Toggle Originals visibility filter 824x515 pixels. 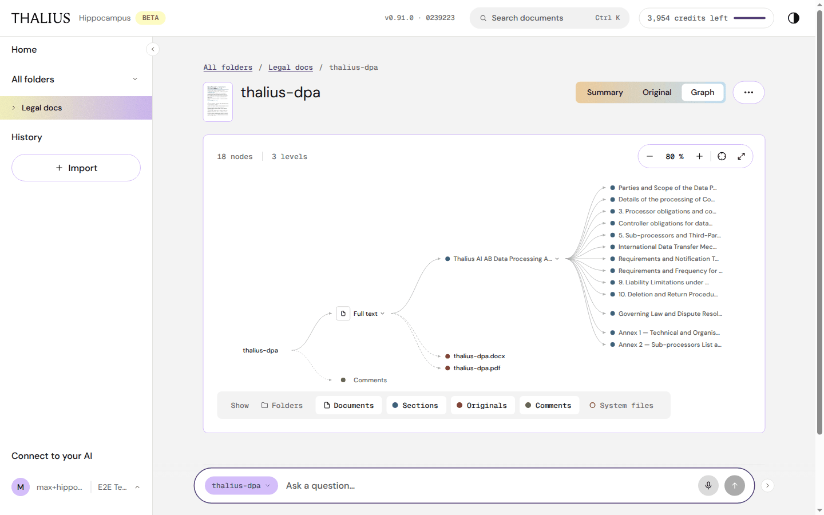(482, 405)
